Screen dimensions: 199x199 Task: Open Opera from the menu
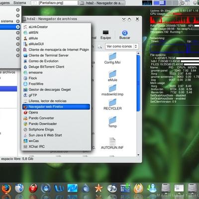pos(56,112)
